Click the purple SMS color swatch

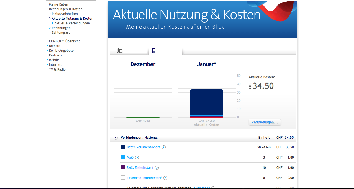coord(123,167)
